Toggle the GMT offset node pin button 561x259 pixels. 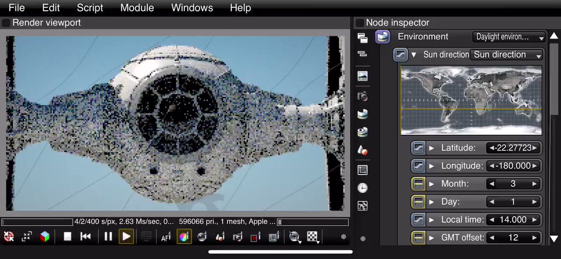(418, 238)
